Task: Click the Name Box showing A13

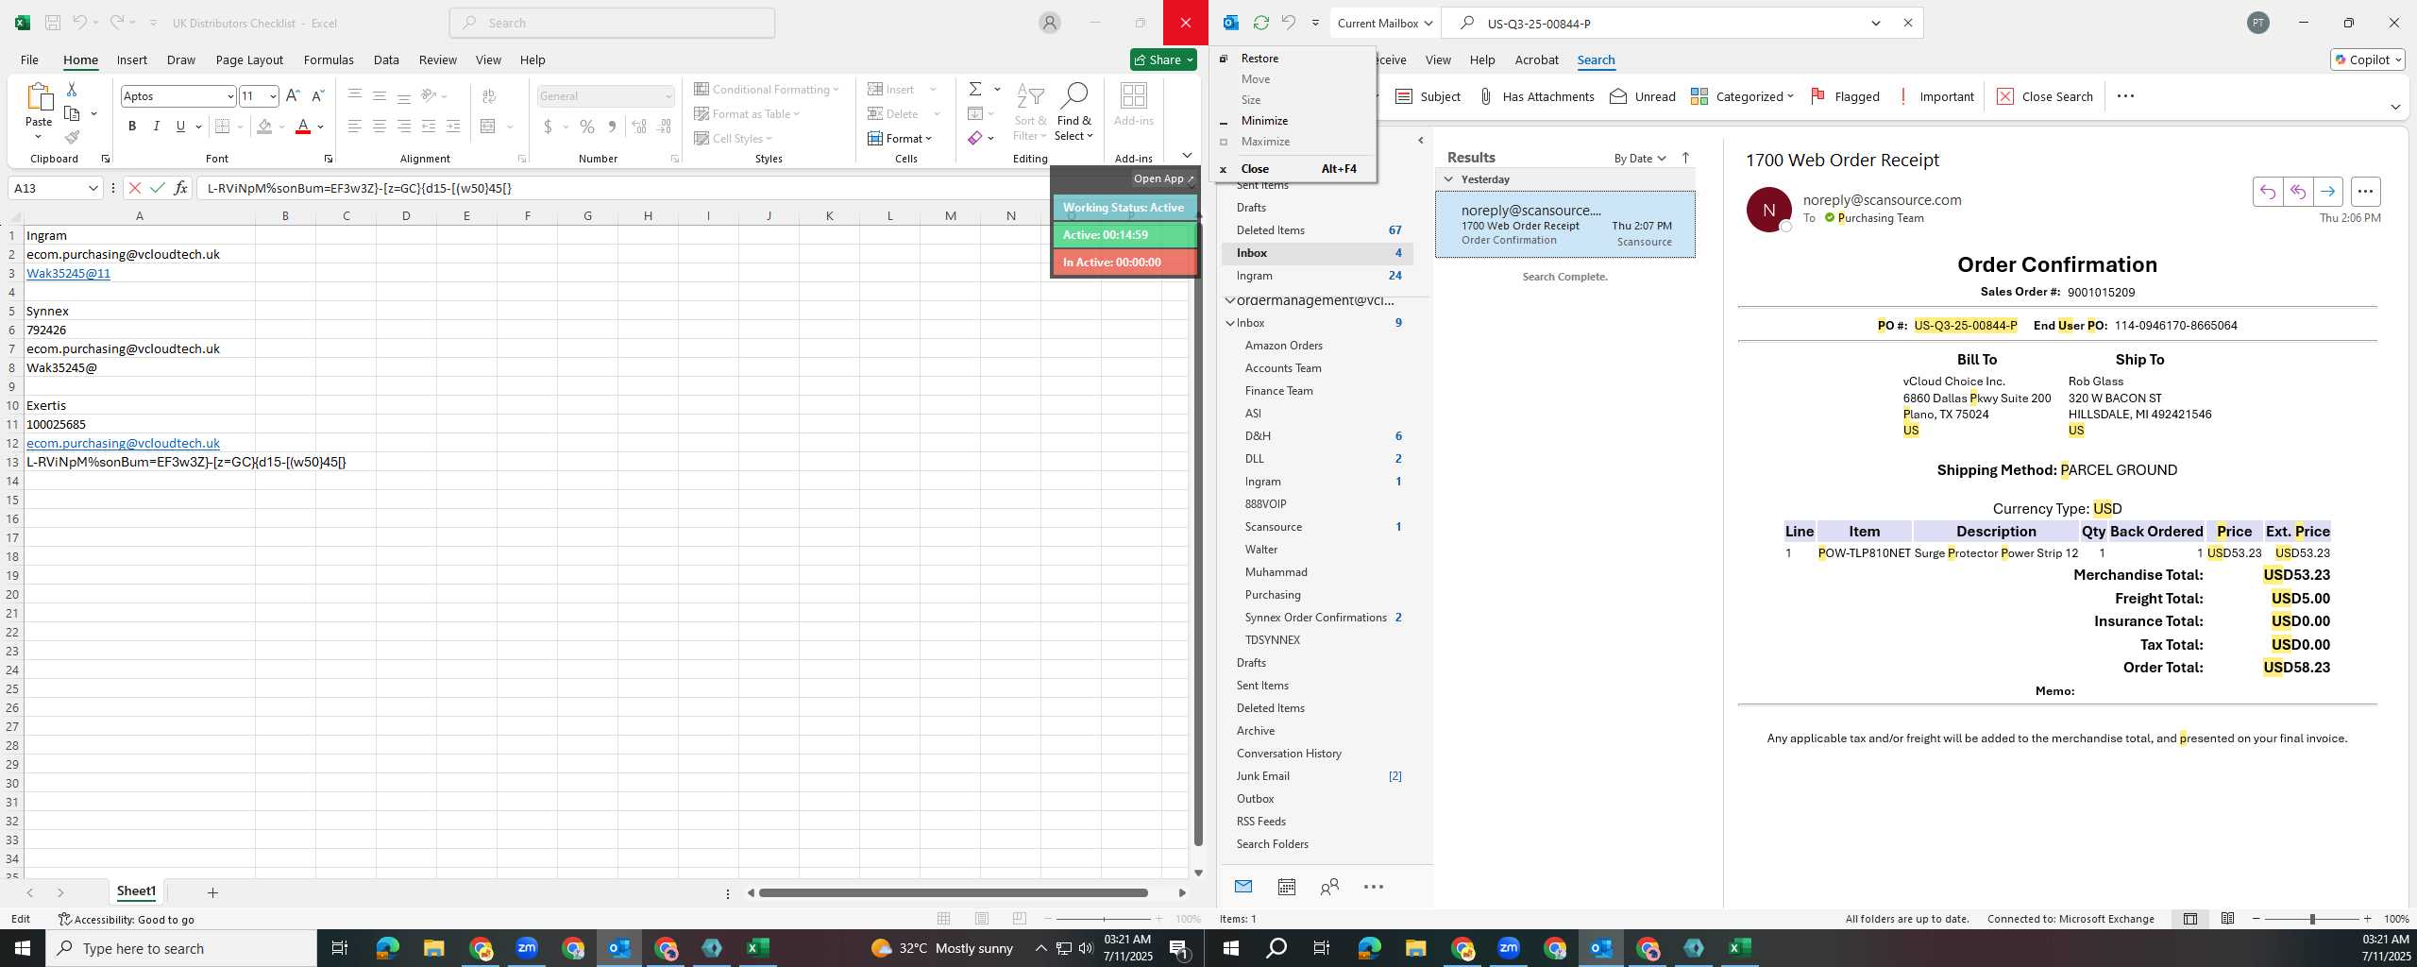Action: [x=55, y=188]
